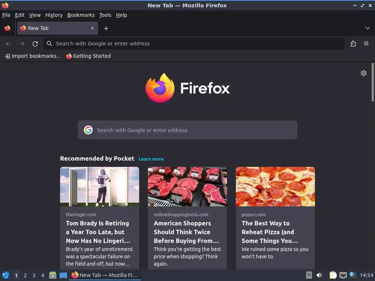Screen dimensions: 375x281
Task: Click Import bookmarks in bookmarks toolbar
Action: point(33,56)
